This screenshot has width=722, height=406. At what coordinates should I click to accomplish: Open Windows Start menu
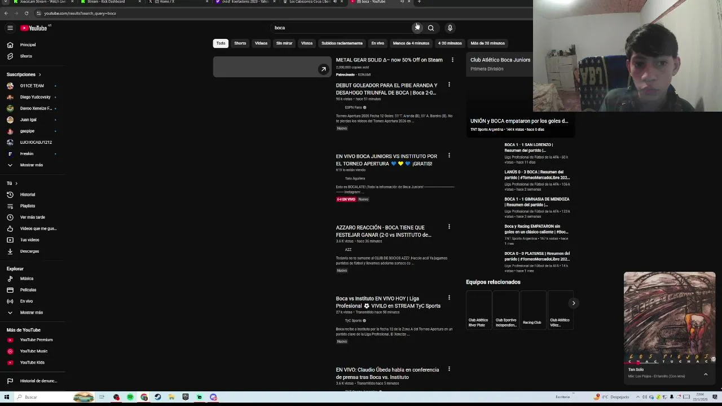coord(7,397)
